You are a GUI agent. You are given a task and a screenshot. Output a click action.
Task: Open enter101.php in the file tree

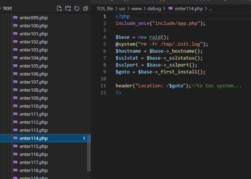pos(45,34)
